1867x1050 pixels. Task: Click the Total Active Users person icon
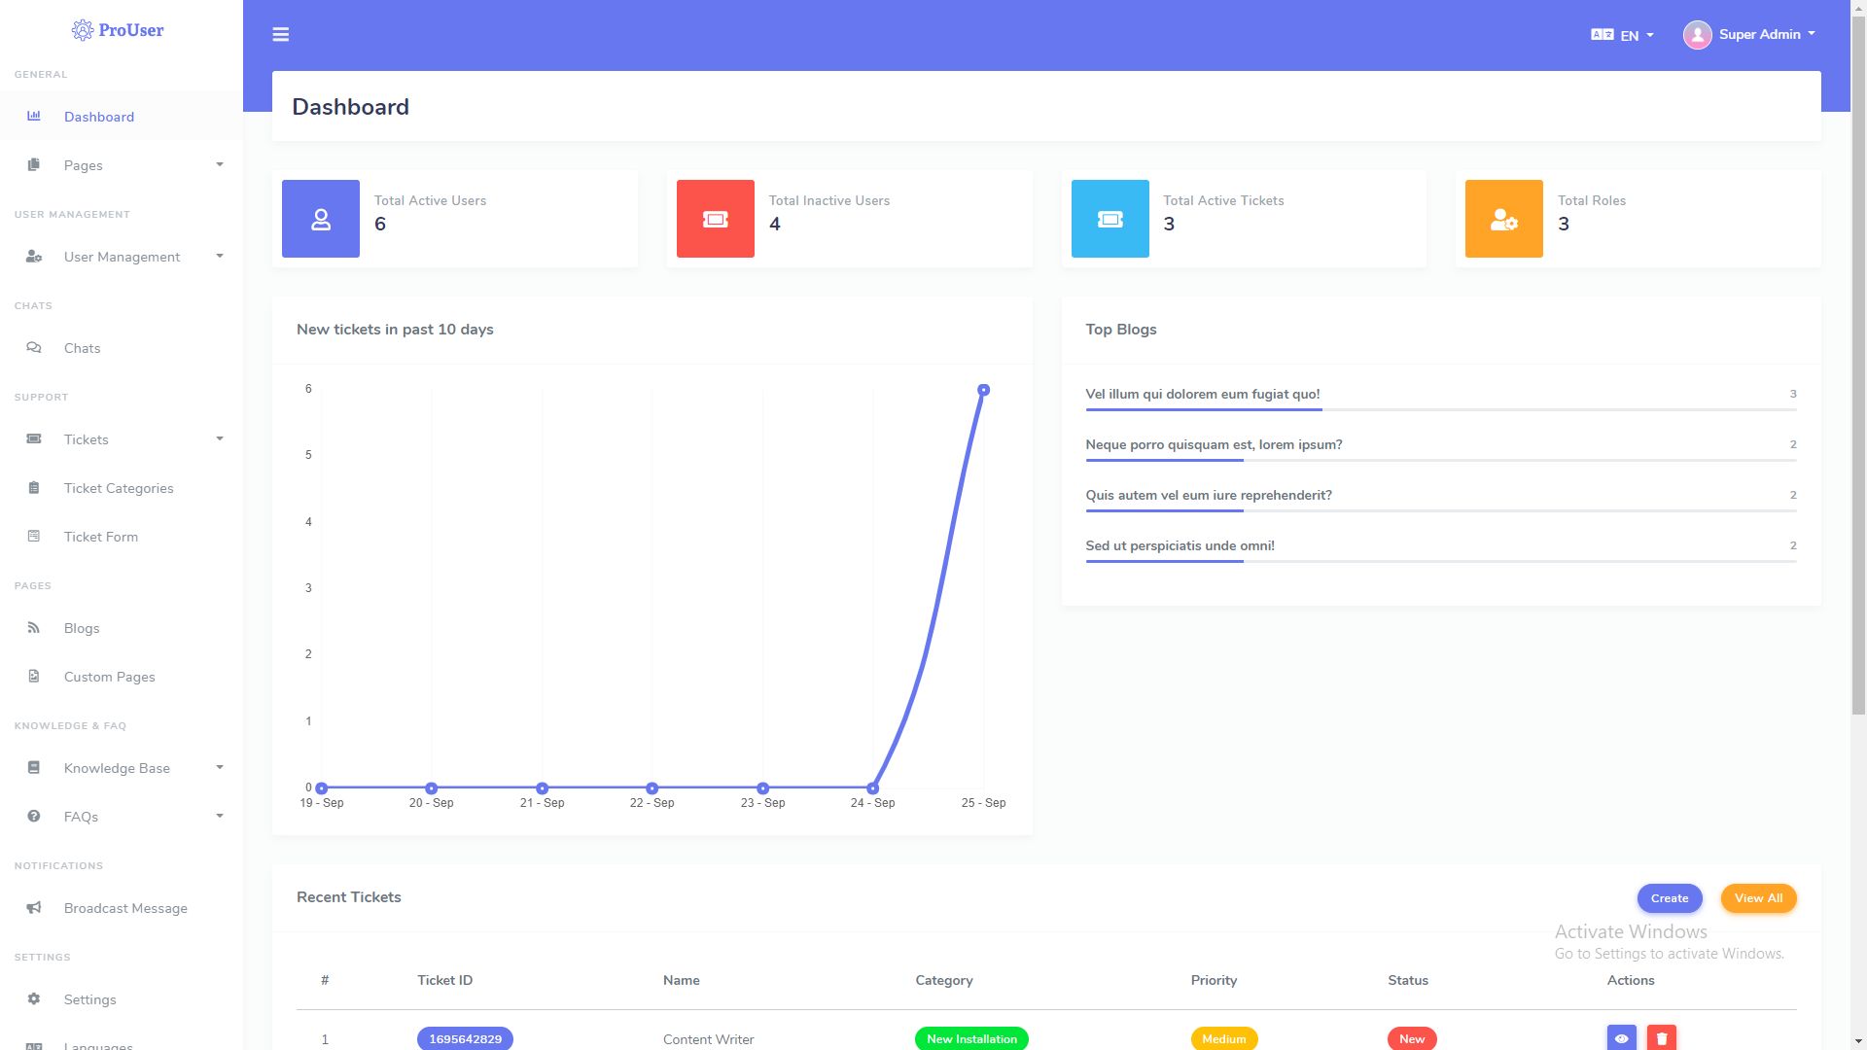tap(321, 219)
